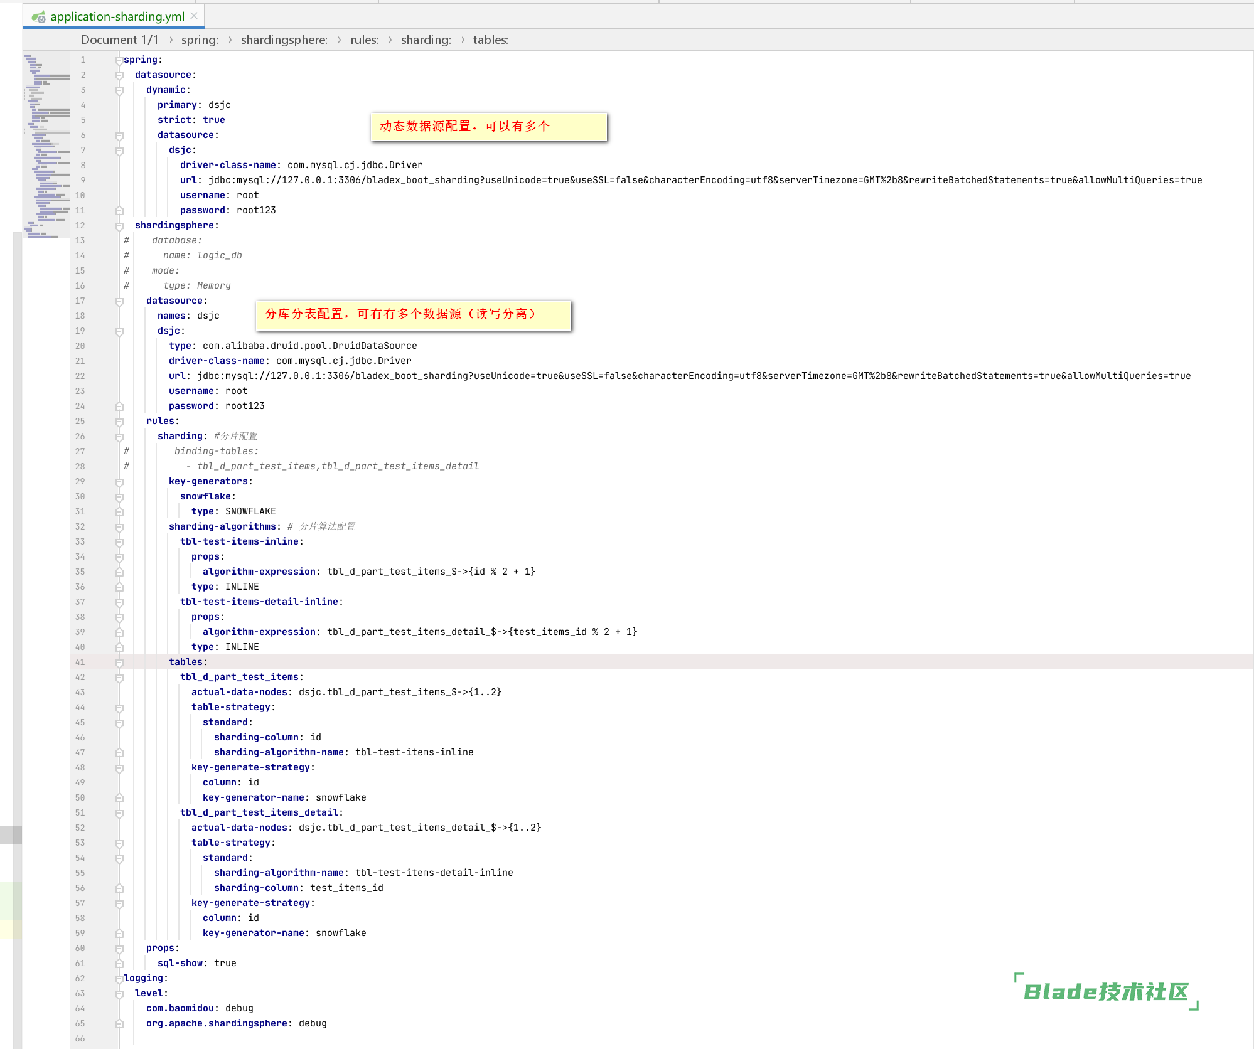Click 'key-generator-name: snowflake' on line 59
This screenshot has width=1254, height=1049.
point(284,933)
